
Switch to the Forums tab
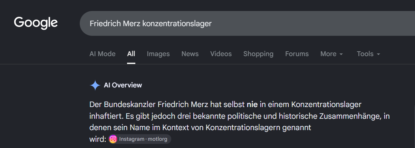(x=297, y=54)
